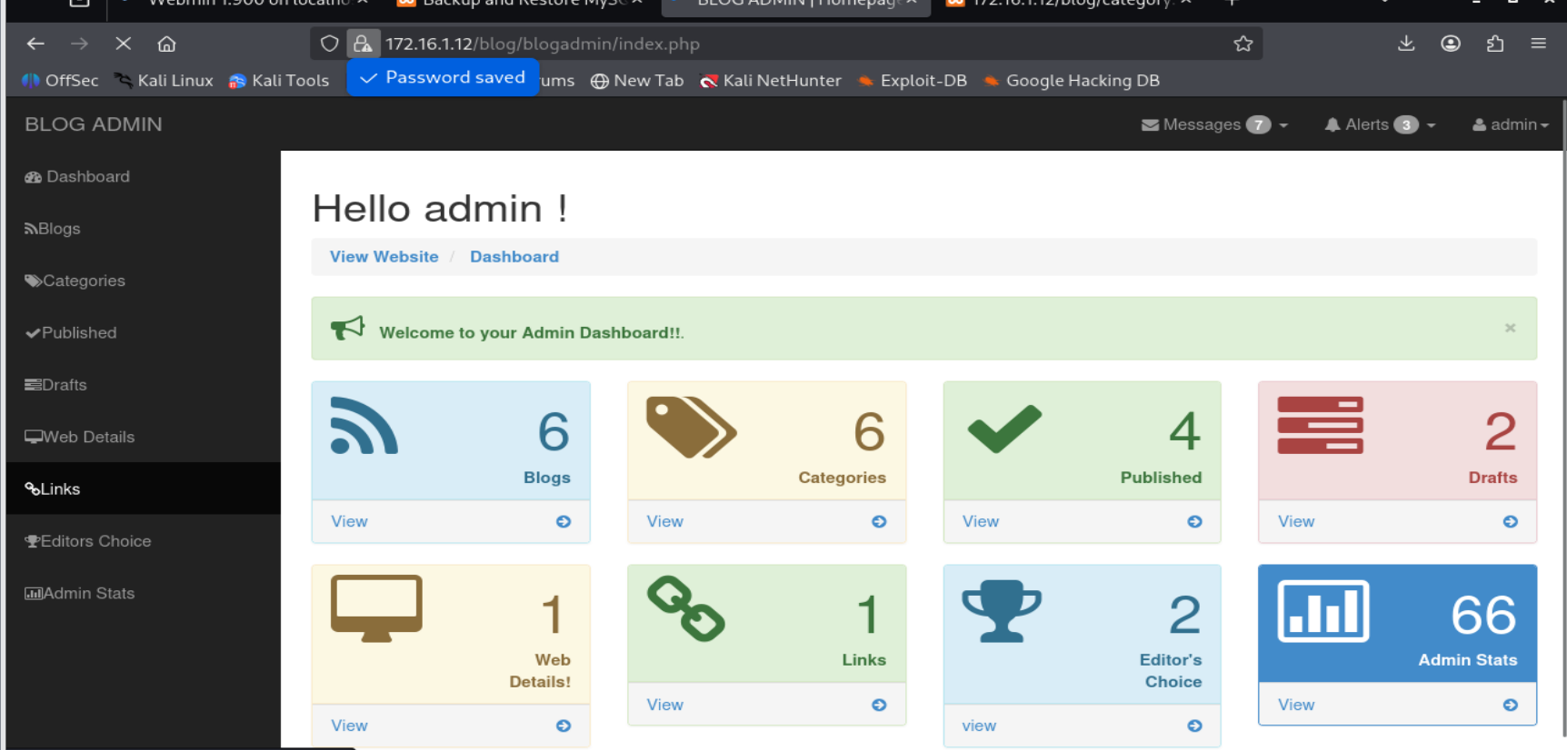Dismiss the welcome alert banner
Viewport: 1567px width, 750px height.
(x=1510, y=328)
